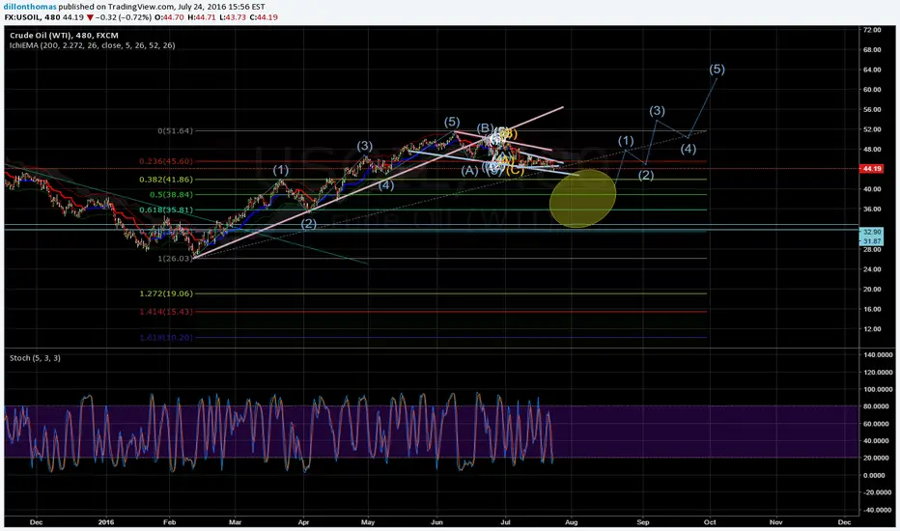
Task: Click the Nov label on time axis
Action: (x=776, y=522)
